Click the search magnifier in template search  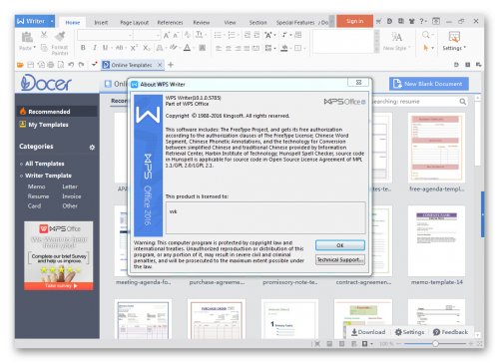(x=463, y=102)
